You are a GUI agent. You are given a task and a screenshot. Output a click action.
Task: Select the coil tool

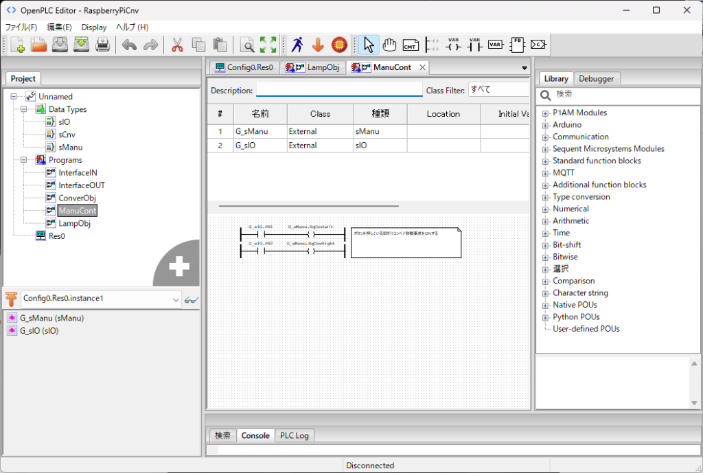[x=453, y=45]
